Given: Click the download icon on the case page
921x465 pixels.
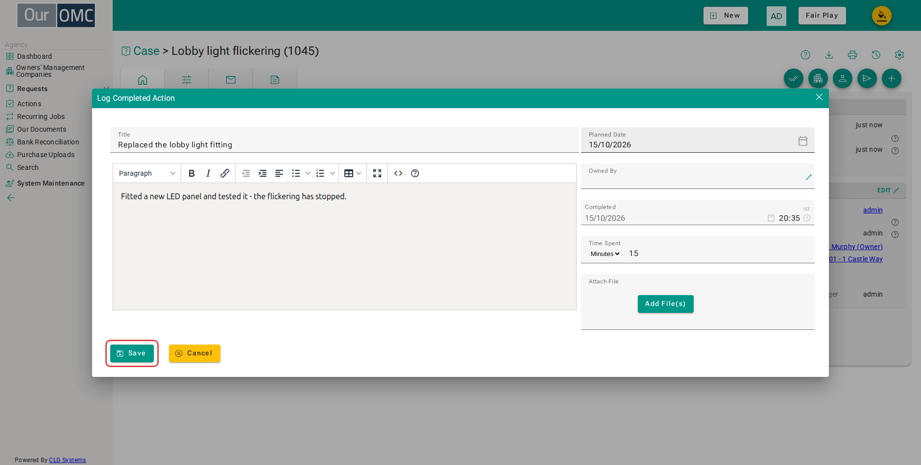Looking at the screenshot, I should point(829,55).
